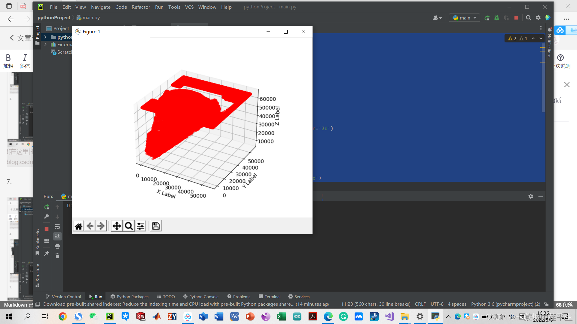The height and width of the screenshot is (324, 577).
Task: Open the Windows Start menu
Action: coord(9,316)
